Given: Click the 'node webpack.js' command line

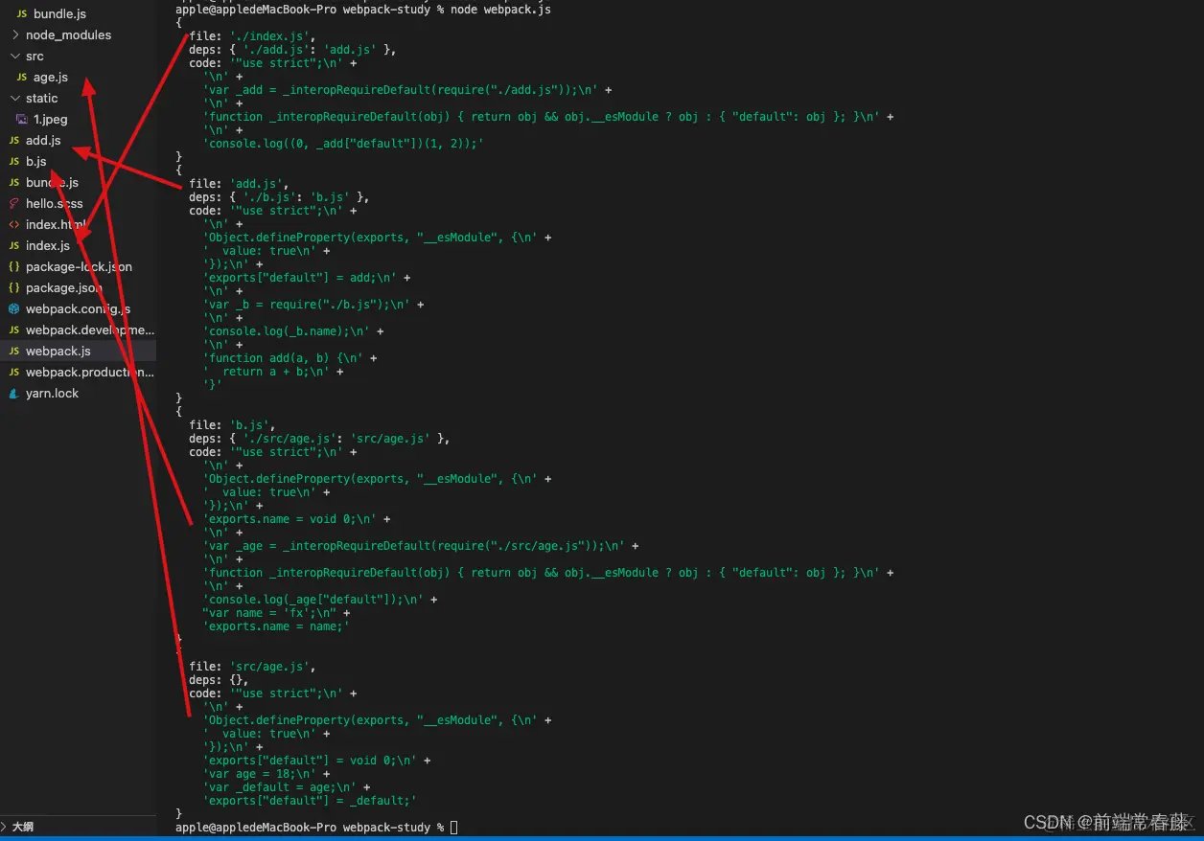Looking at the screenshot, I should (363, 9).
